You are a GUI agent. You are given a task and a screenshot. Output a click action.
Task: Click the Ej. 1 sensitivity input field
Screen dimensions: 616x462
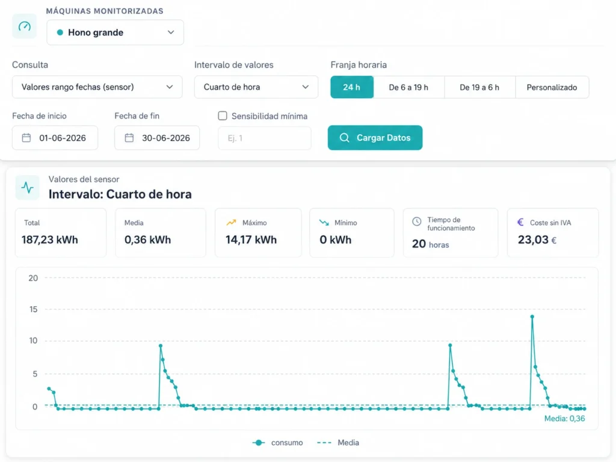coord(265,138)
